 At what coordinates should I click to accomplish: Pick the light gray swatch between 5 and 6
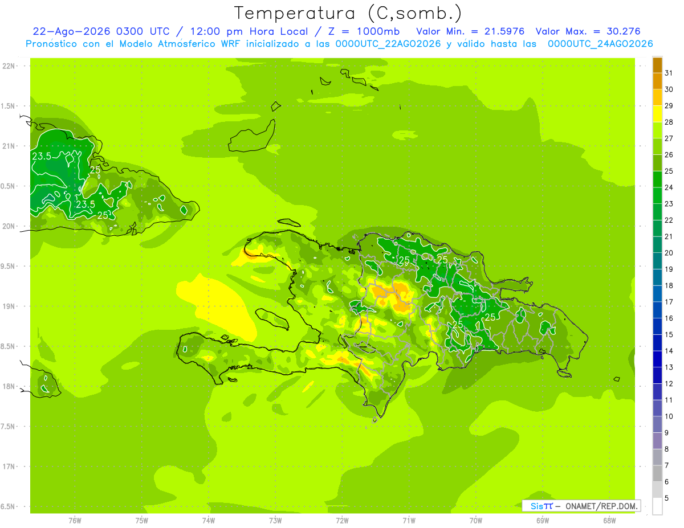(657, 490)
